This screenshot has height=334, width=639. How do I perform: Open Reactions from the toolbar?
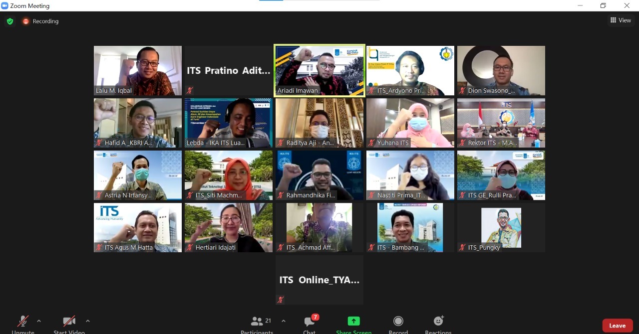(x=438, y=322)
